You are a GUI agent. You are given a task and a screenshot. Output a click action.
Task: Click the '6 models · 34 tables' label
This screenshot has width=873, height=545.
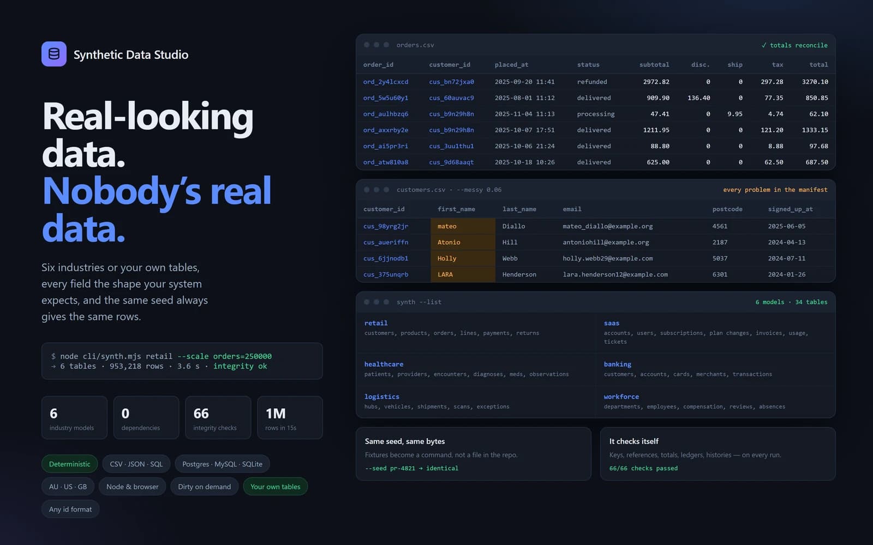pyautogui.click(x=791, y=302)
